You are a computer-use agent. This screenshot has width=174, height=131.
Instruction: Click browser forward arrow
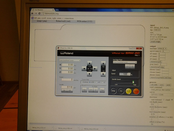(x=36, y=13)
